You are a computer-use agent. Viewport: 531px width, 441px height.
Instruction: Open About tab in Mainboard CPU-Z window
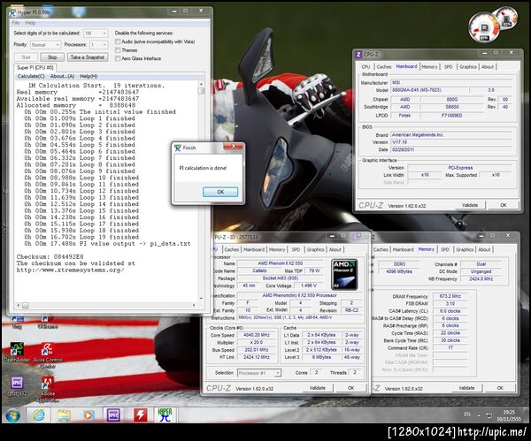pos(488,67)
